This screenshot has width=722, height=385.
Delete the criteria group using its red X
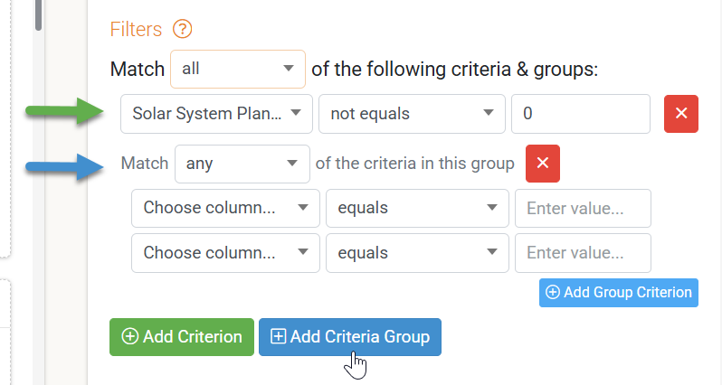coord(543,164)
